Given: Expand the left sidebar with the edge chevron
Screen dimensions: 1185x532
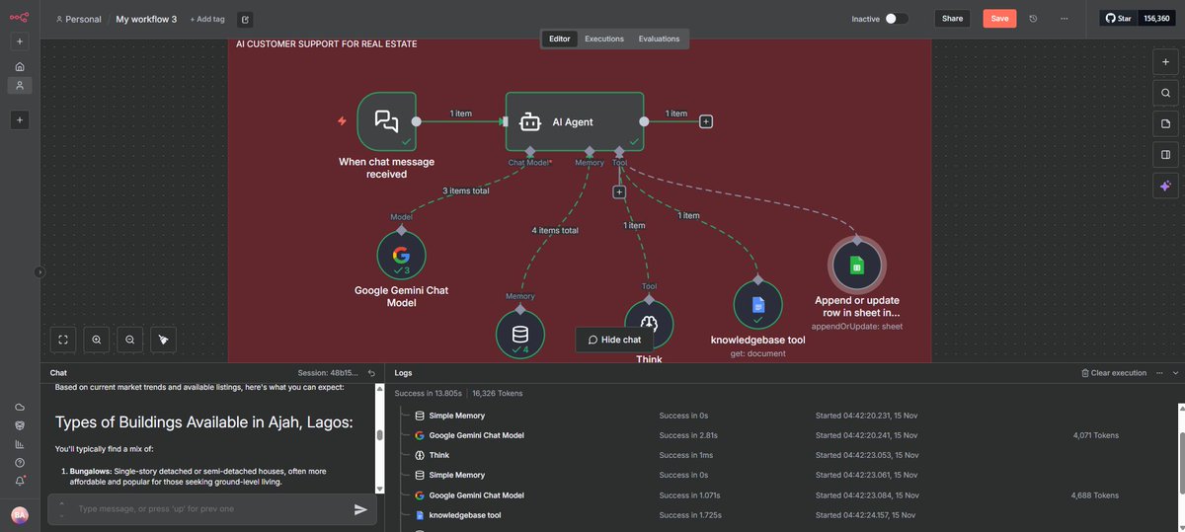Looking at the screenshot, I should click(x=39, y=272).
